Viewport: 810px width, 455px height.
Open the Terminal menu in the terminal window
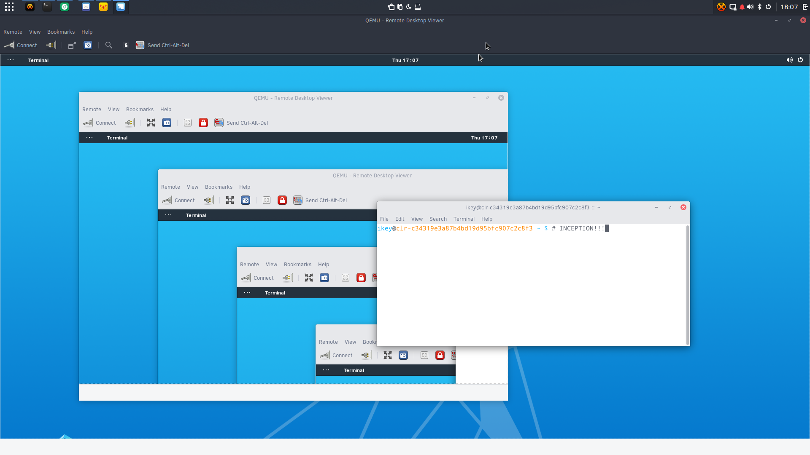464,219
